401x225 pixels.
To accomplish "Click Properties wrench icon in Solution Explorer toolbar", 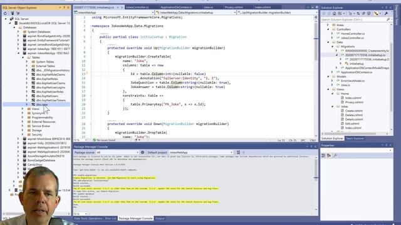I will tap(386, 14).
